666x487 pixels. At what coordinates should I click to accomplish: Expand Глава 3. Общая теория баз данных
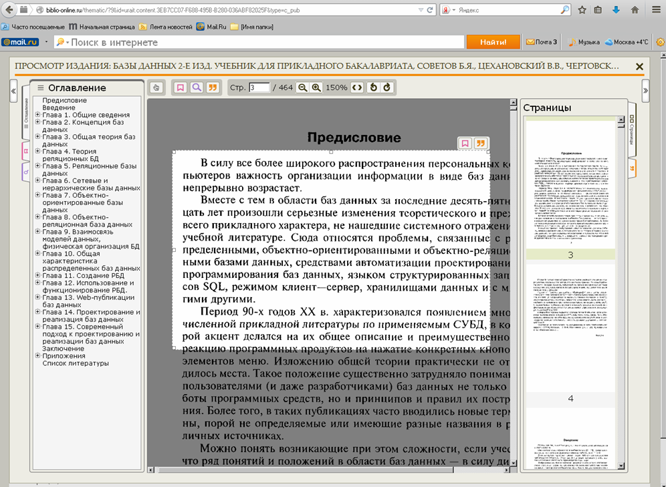pyautogui.click(x=38, y=136)
